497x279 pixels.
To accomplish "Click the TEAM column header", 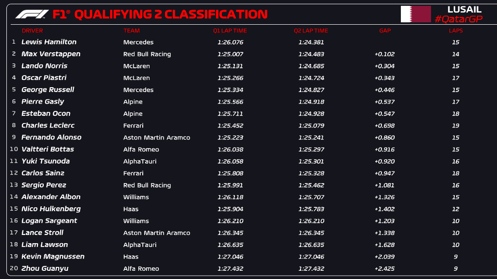I will (132, 31).
